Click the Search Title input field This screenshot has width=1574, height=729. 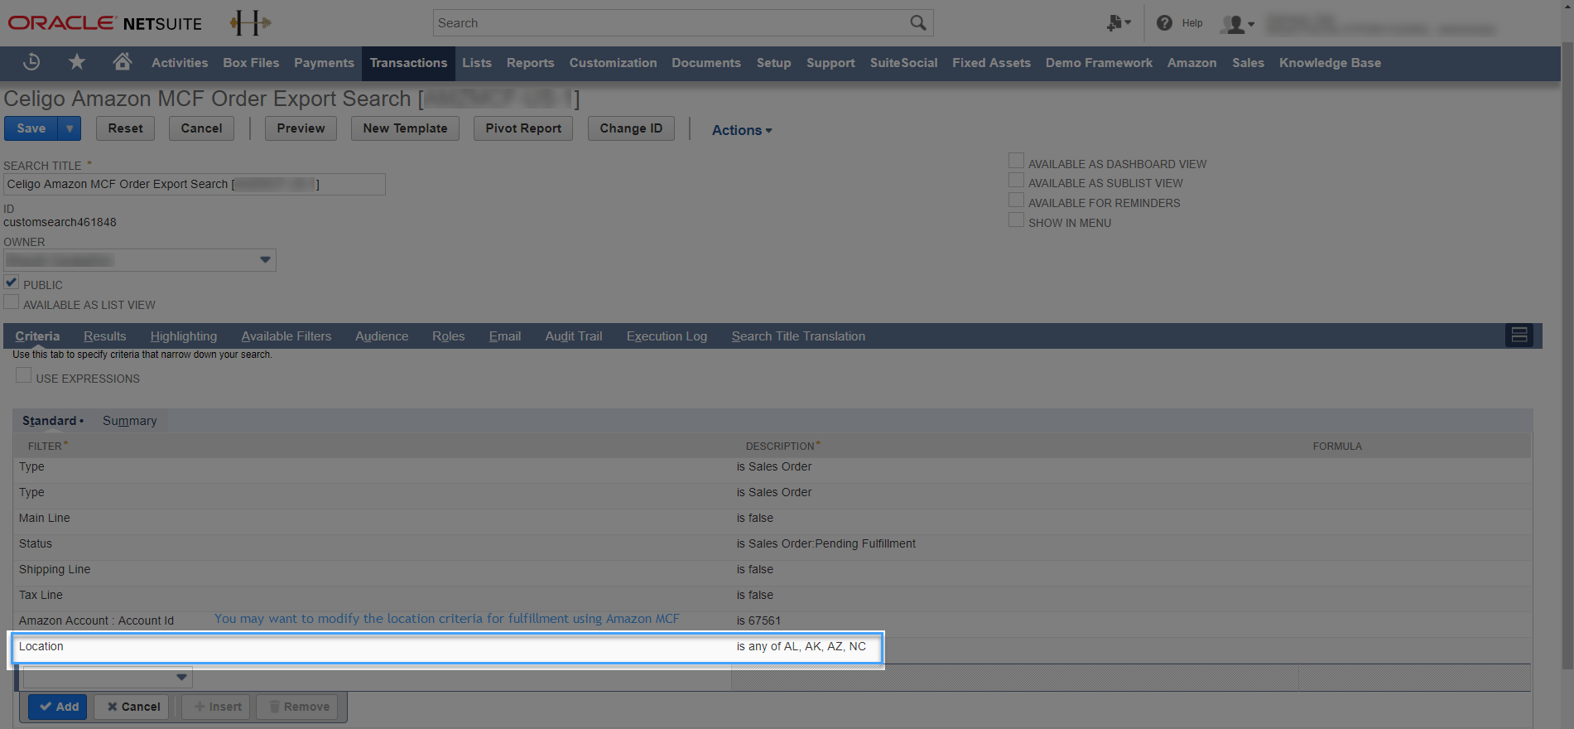point(195,184)
